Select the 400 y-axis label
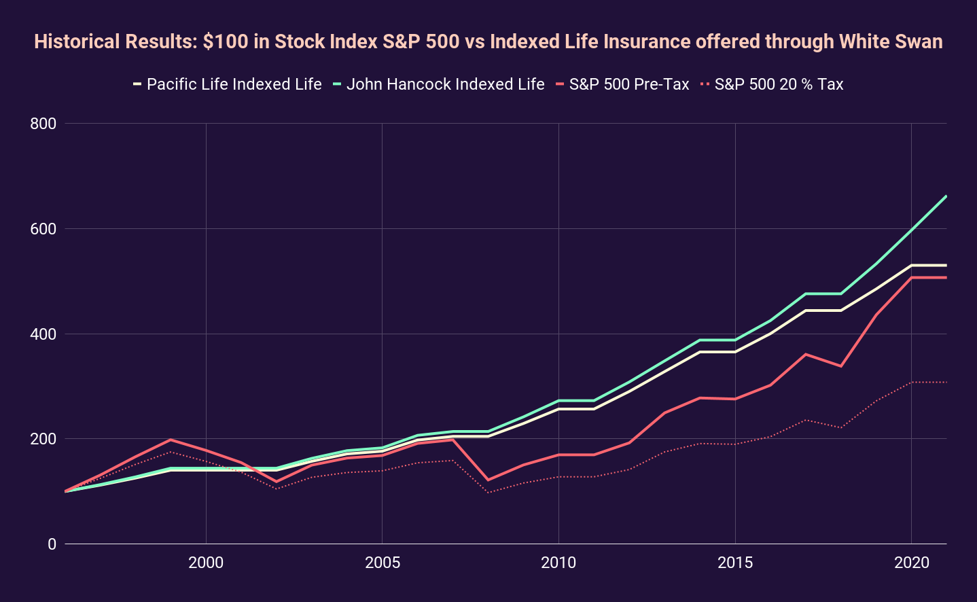977x602 pixels. (43, 334)
